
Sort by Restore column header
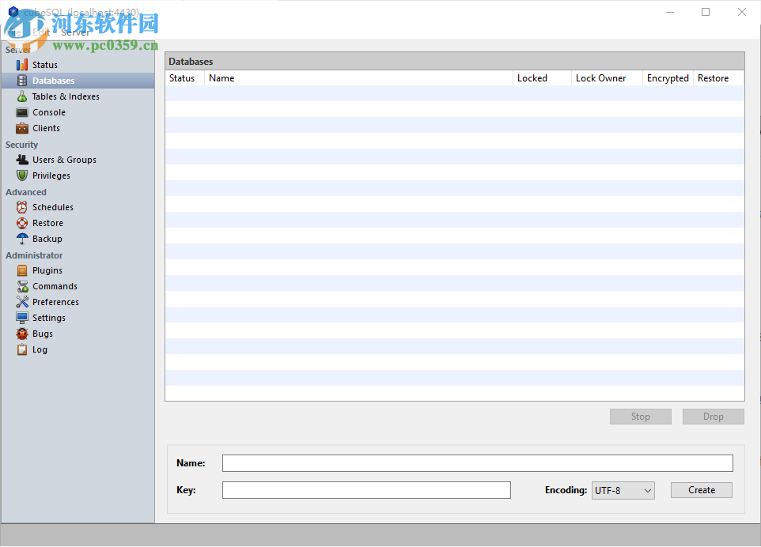(718, 78)
